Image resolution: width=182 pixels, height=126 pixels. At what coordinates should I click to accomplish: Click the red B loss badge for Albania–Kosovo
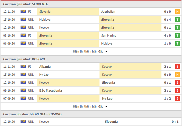pyautogui.click(x=177, y=67)
